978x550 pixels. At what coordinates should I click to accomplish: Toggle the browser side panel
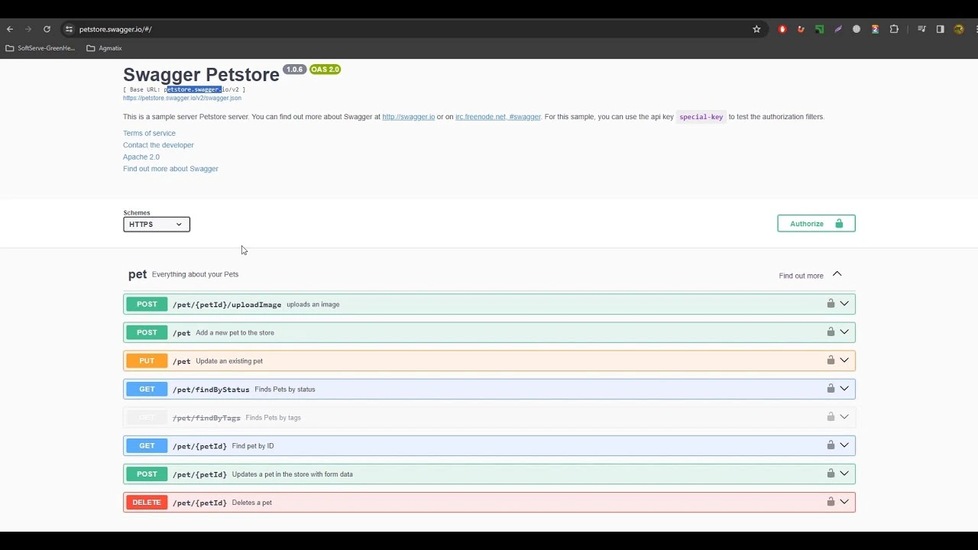pos(940,29)
